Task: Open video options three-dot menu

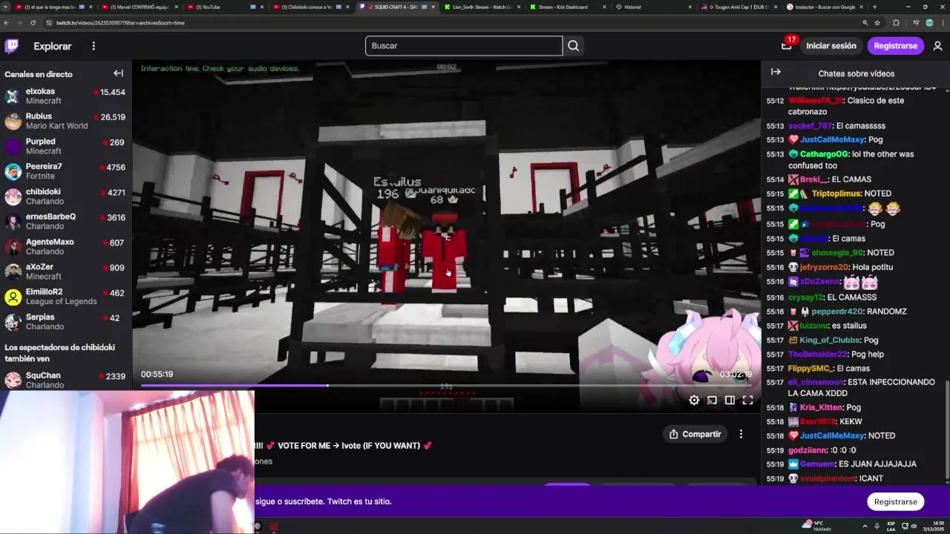Action: pyautogui.click(x=741, y=434)
